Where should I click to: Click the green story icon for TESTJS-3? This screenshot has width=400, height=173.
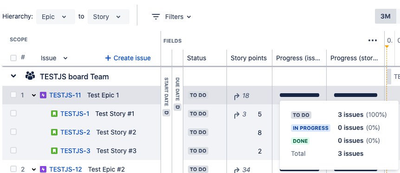pyautogui.click(x=54, y=151)
